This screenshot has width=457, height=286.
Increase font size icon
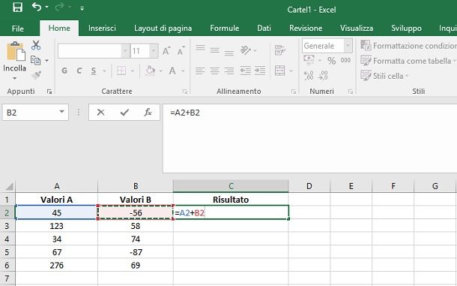click(166, 51)
